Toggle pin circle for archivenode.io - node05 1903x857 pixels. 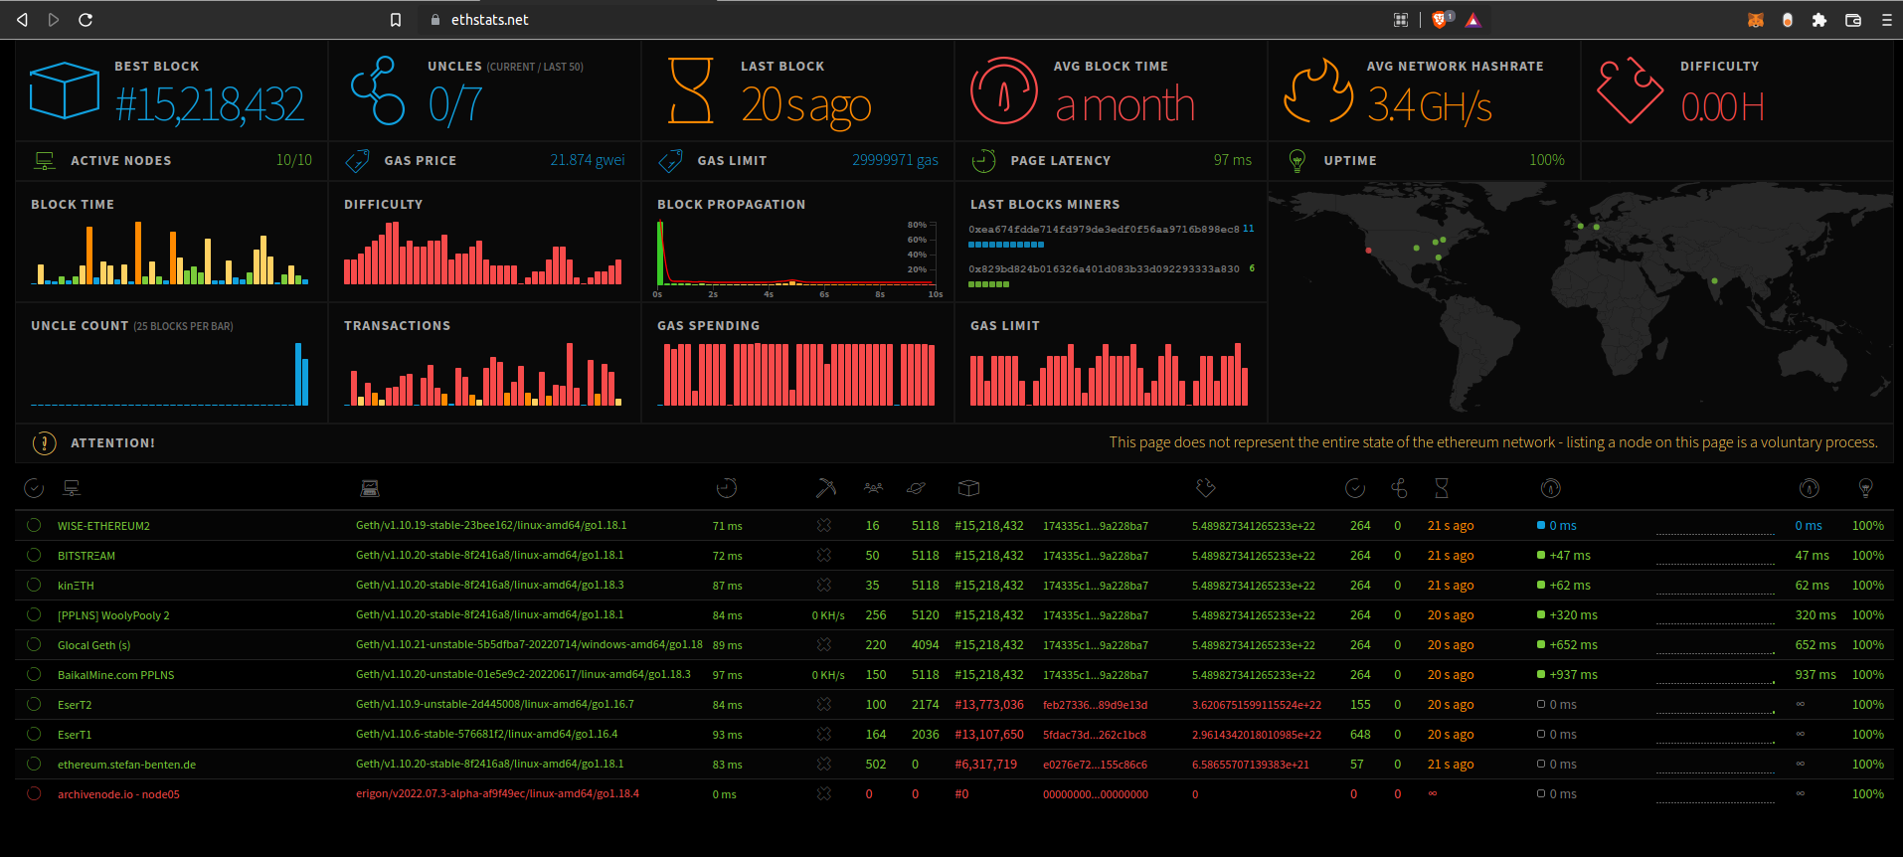(34, 794)
